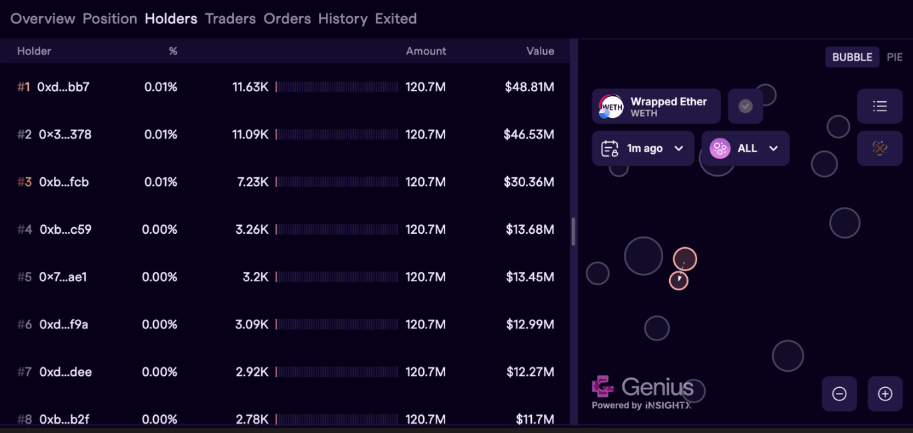Click holder #3 address 0xb...fcb
The image size is (913, 433).
64,182
